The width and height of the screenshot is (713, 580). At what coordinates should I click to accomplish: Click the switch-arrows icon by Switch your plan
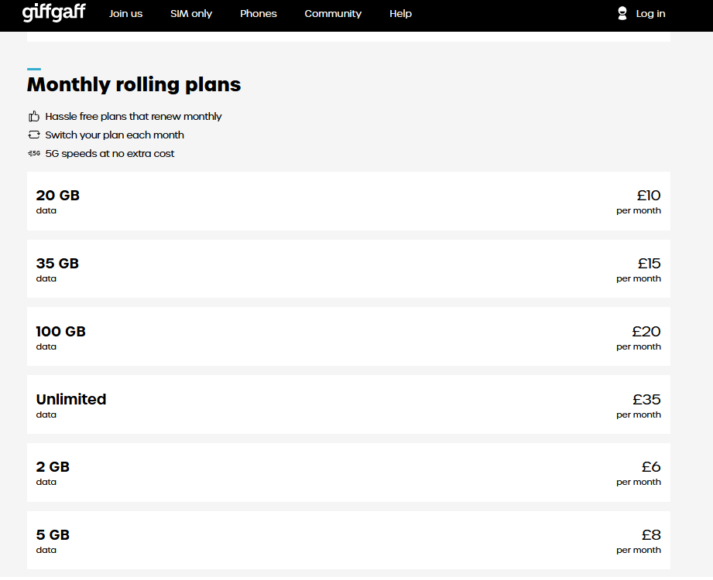(34, 135)
